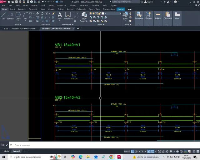Select the Circle tool
This screenshot has width=200, height=160.
pyautogui.click(x=18, y=16)
